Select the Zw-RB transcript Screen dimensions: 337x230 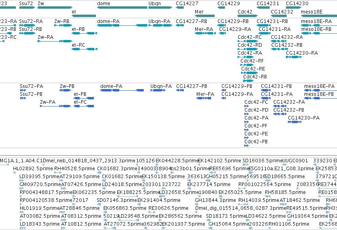pos(63,25)
